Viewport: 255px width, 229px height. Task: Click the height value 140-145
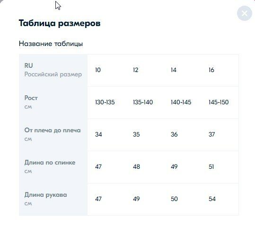[181, 102]
